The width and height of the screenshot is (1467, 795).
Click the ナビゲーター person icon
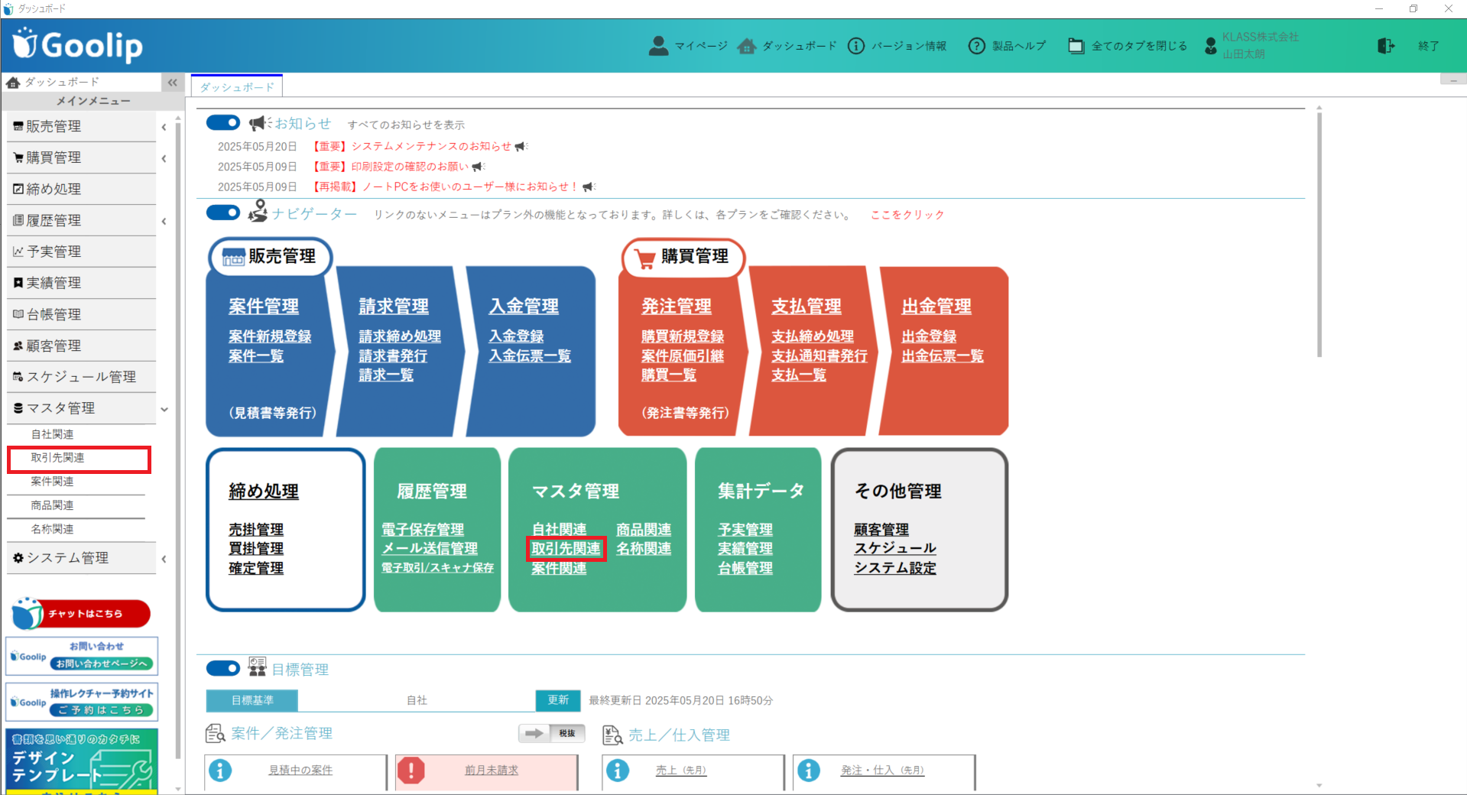point(258,211)
